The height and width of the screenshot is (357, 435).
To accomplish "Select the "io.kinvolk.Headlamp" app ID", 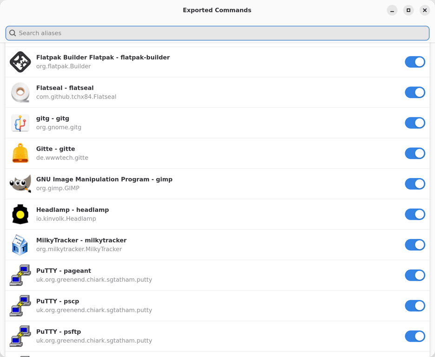I will 66,218.
